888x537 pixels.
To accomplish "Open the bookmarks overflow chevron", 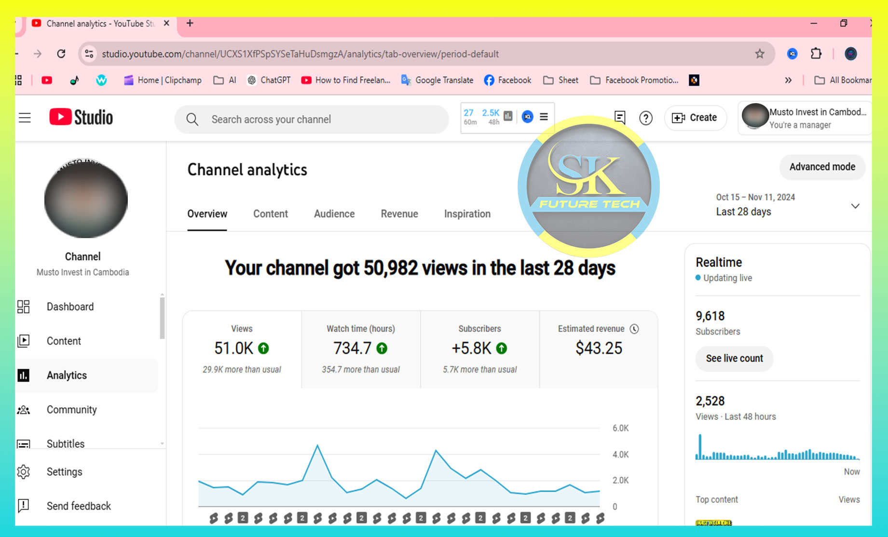I will [x=788, y=80].
